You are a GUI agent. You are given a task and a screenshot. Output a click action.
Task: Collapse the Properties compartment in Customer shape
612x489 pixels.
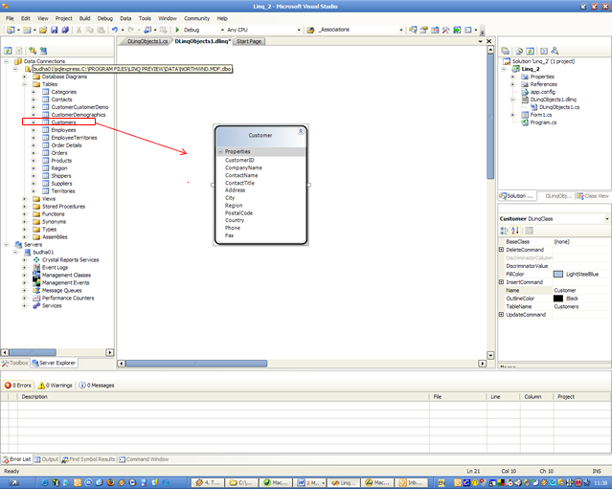(x=220, y=151)
